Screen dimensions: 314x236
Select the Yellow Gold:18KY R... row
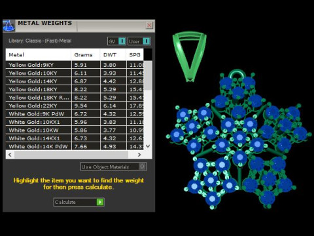coord(75,98)
